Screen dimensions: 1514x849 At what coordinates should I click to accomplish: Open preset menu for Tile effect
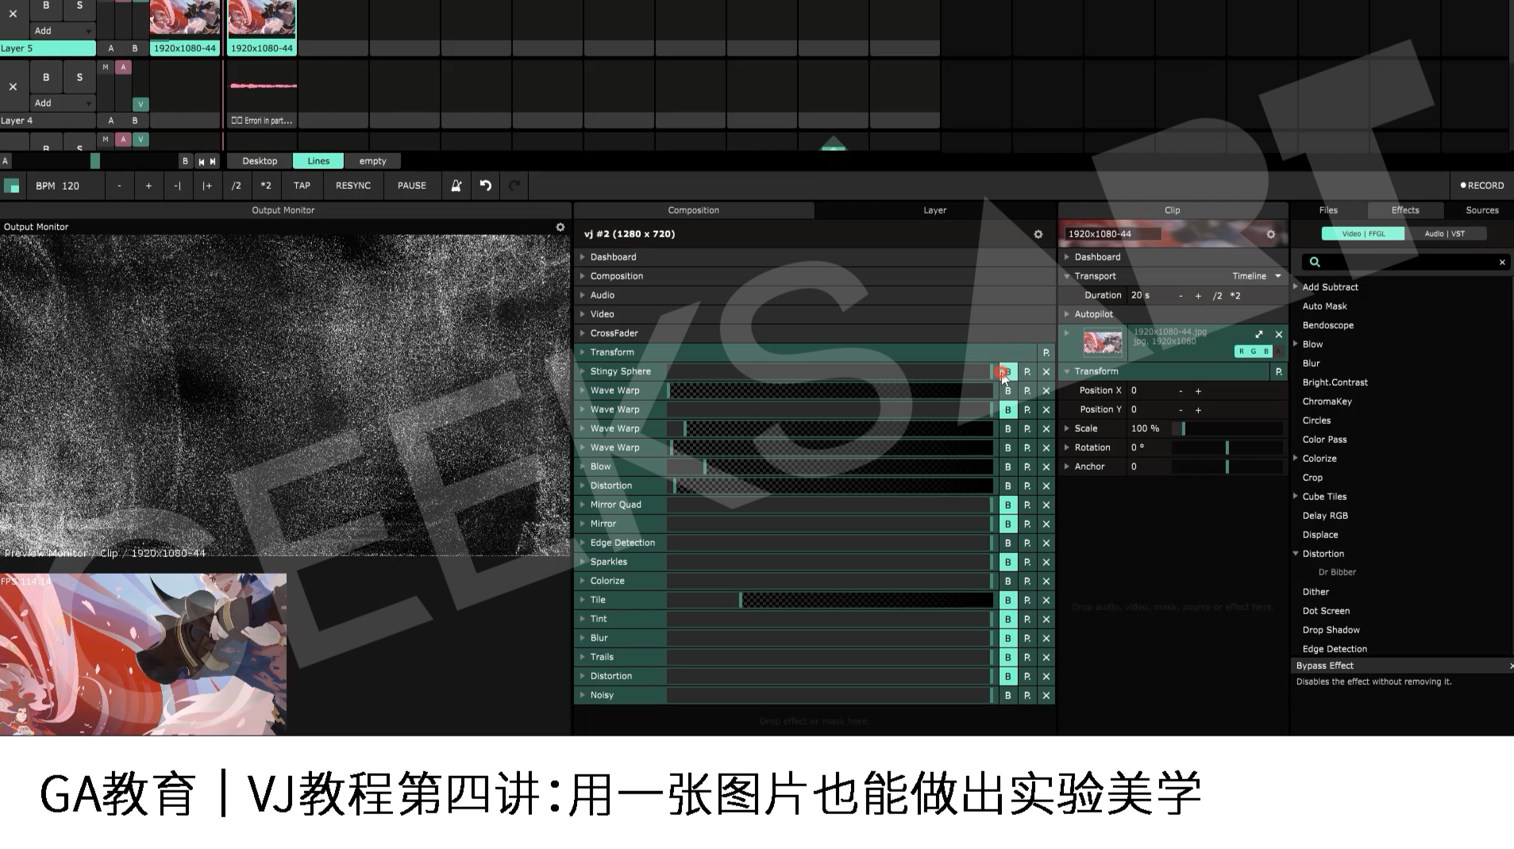tap(1027, 600)
